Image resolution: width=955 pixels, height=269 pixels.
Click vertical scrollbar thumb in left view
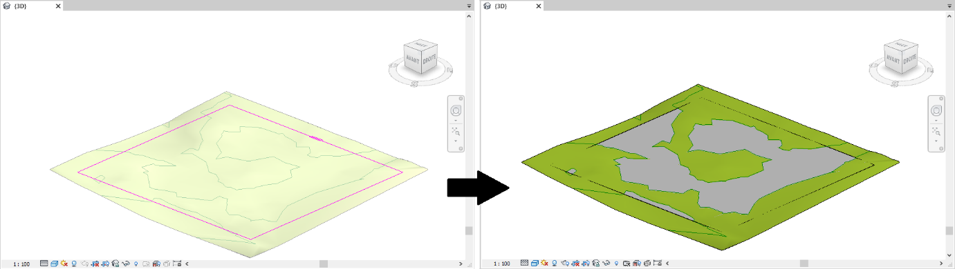pos(468,231)
